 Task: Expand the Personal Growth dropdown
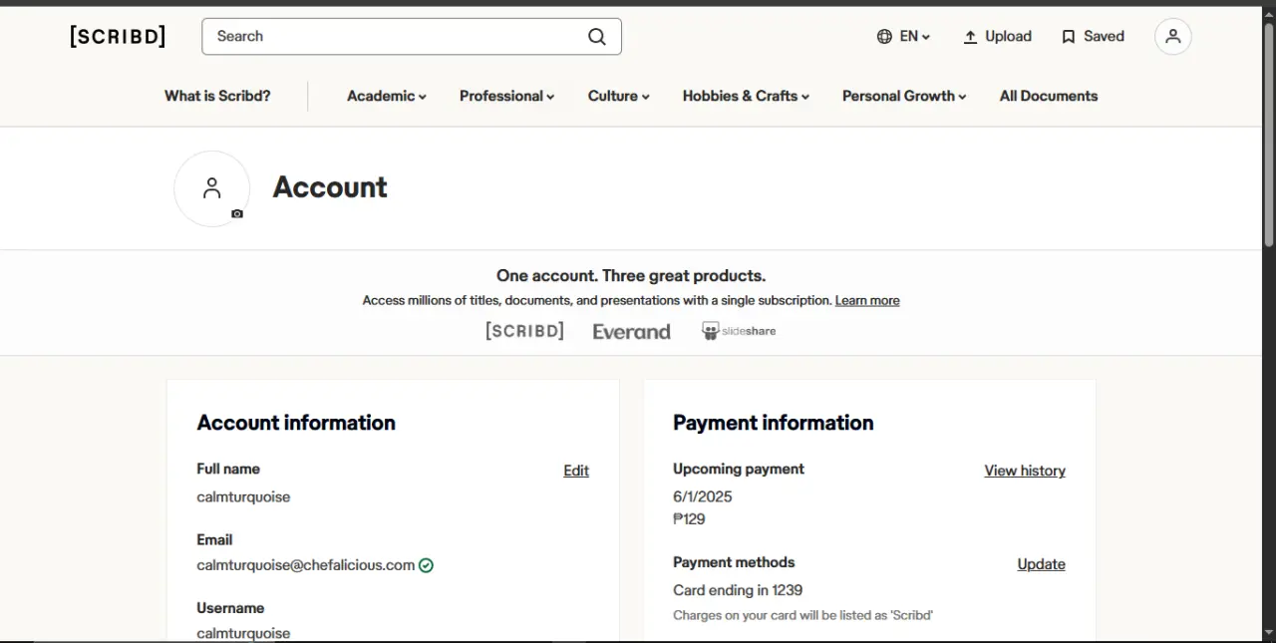(904, 96)
